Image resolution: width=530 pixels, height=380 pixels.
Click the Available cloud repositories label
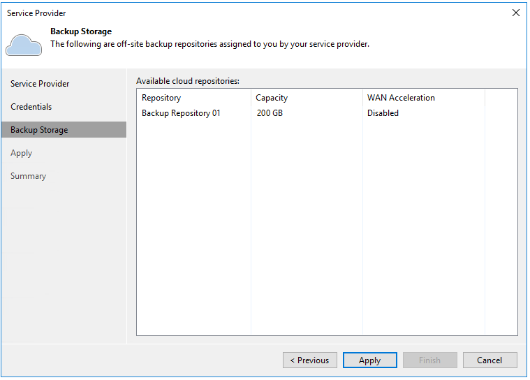[x=188, y=81]
